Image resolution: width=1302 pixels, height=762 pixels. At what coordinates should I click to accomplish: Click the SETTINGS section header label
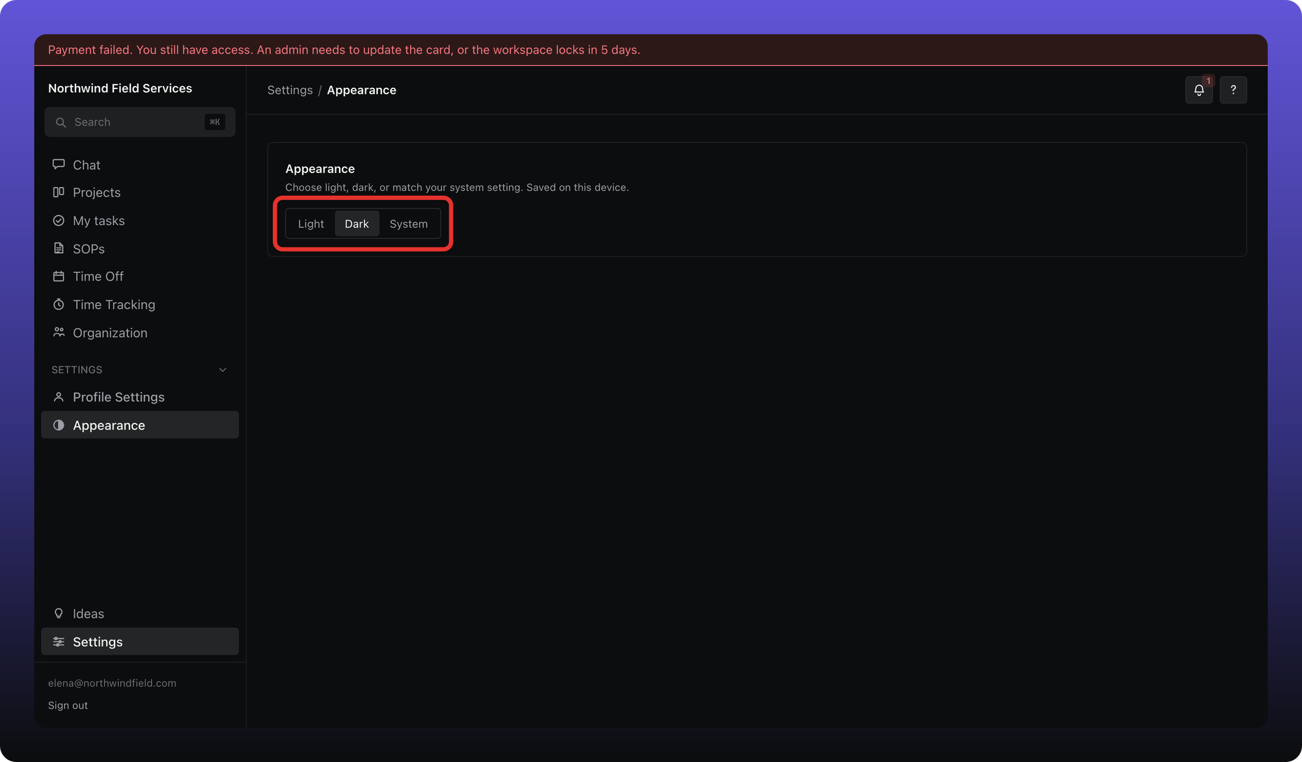(x=77, y=370)
